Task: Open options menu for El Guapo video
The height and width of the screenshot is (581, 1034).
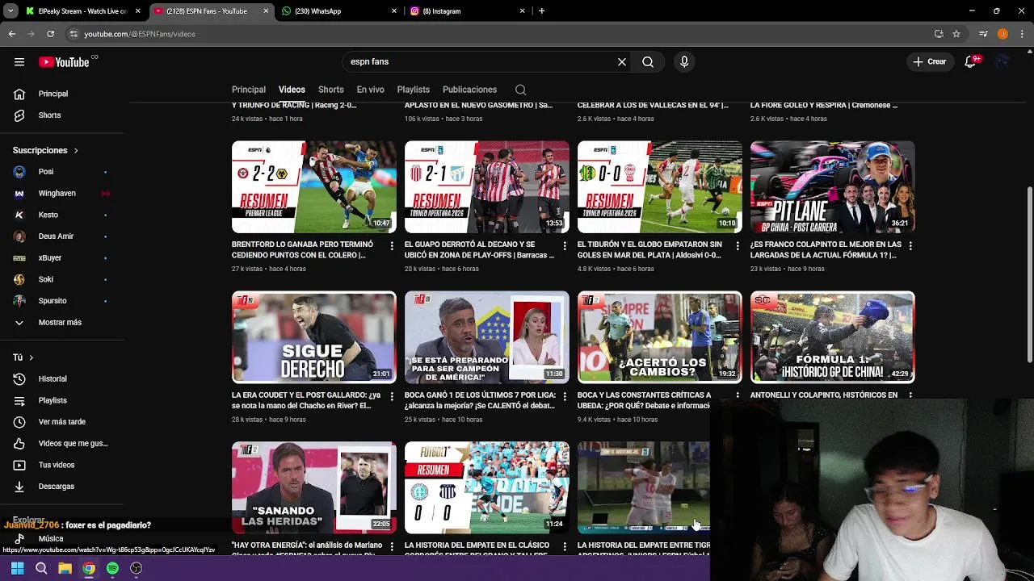Action: (x=565, y=245)
